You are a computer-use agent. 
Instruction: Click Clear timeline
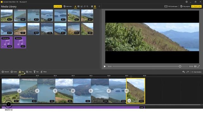click(x=196, y=72)
